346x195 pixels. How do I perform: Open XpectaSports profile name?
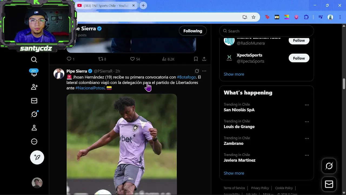click(x=249, y=55)
